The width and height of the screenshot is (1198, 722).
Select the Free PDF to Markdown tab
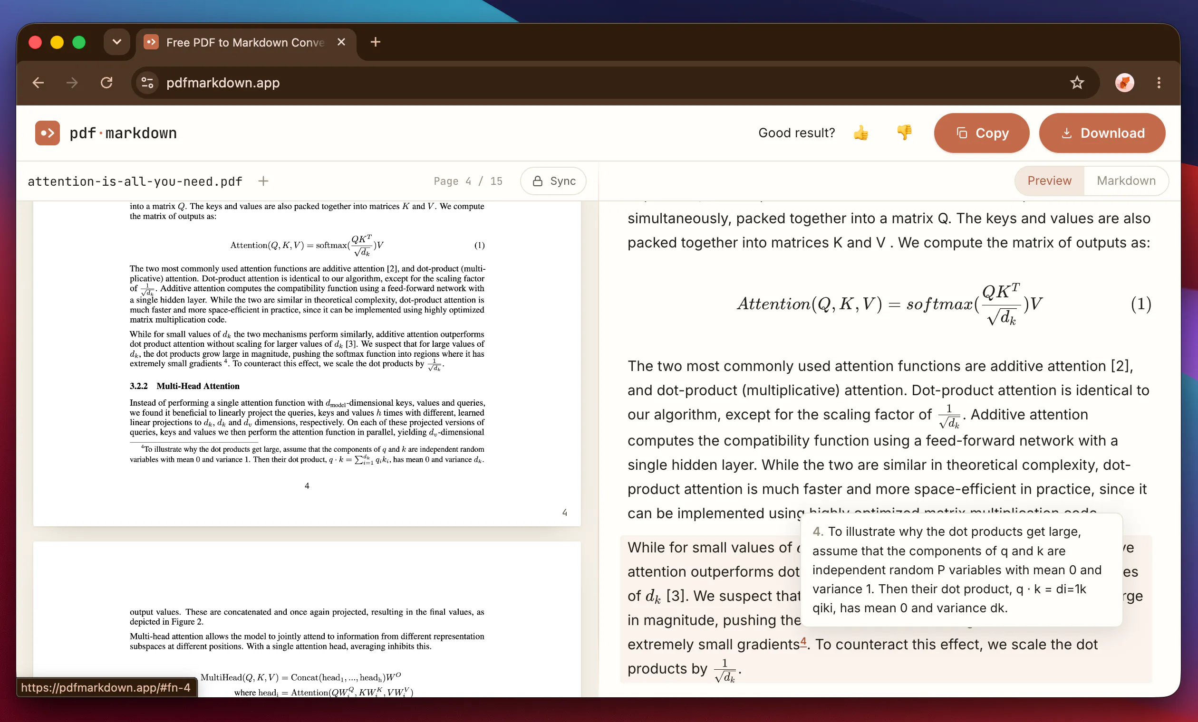point(245,42)
